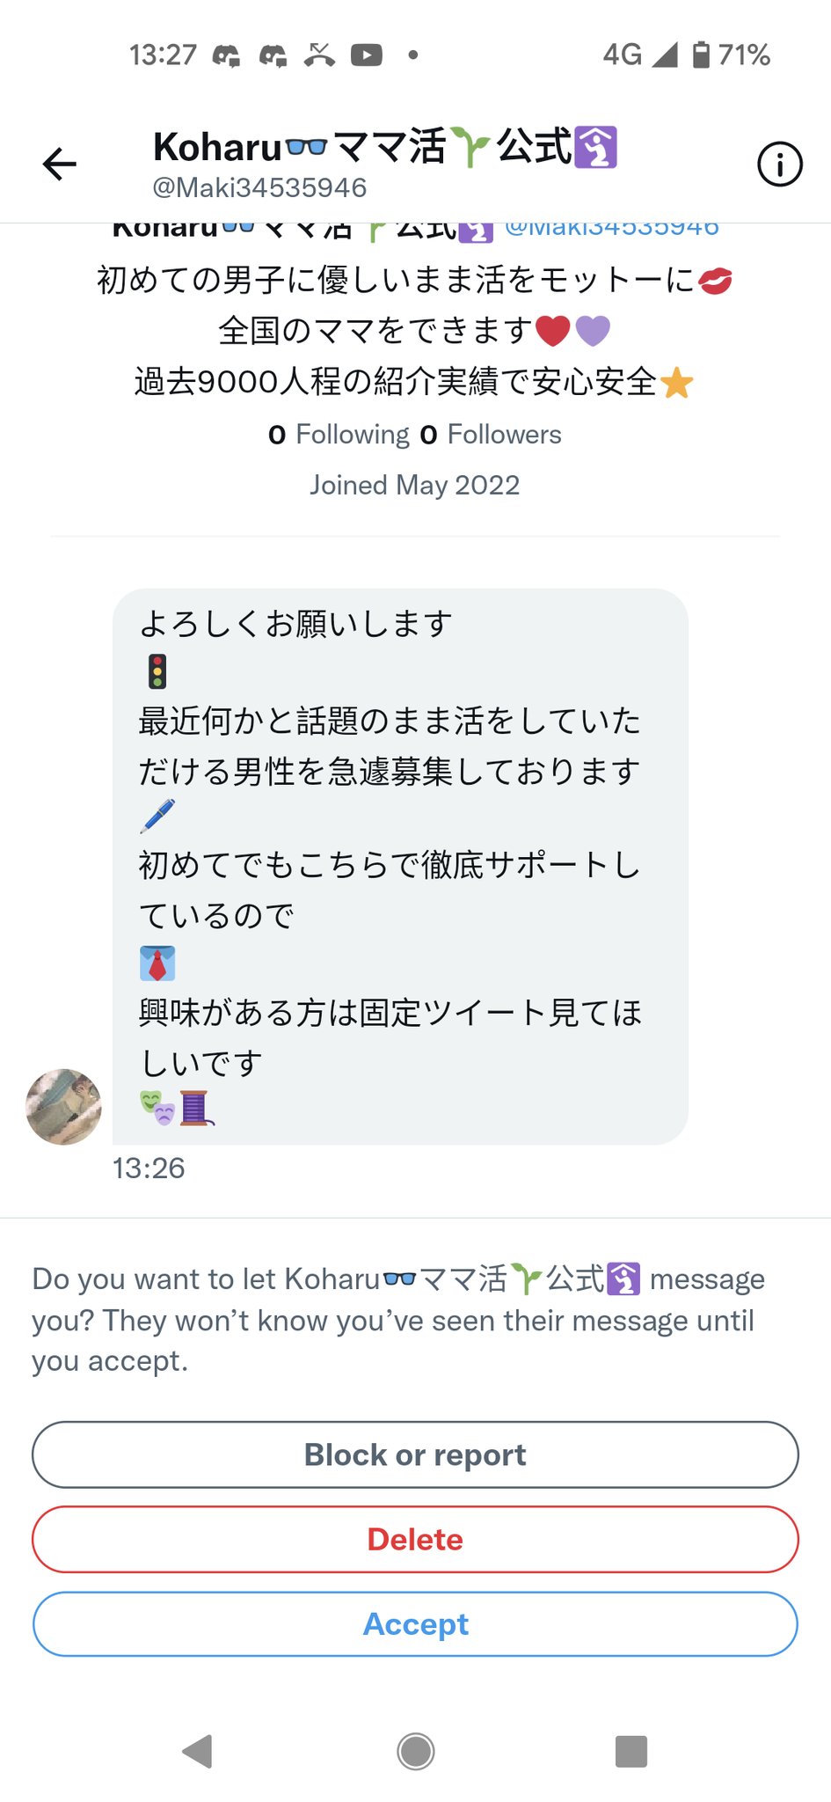This screenshot has width=831, height=1802.
Task: Open the 0 Followers list
Action: [491, 434]
